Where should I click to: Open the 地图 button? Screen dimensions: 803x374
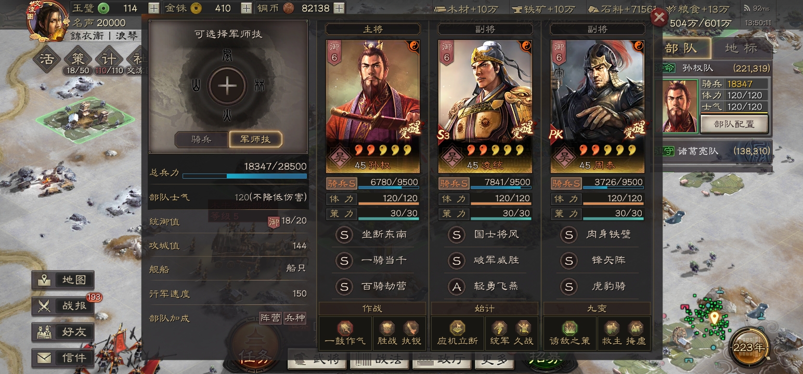tap(63, 280)
